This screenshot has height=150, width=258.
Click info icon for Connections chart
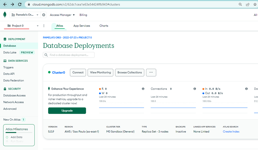click(195, 89)
